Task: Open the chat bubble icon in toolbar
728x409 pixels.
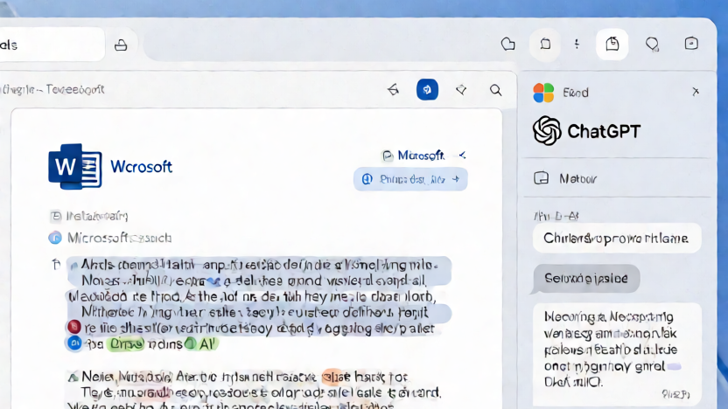Action: click(x=653, y=44)
